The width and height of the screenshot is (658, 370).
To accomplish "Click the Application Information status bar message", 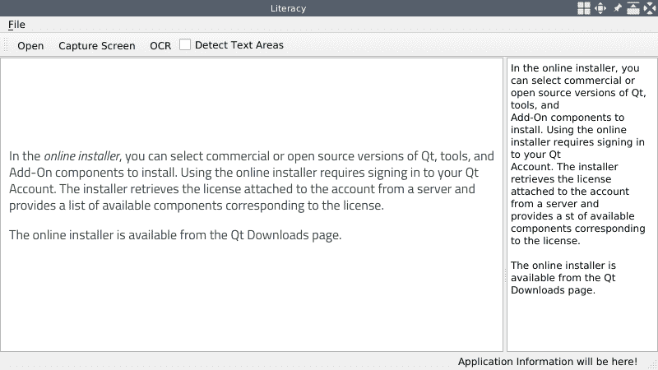I will [547, 361].
